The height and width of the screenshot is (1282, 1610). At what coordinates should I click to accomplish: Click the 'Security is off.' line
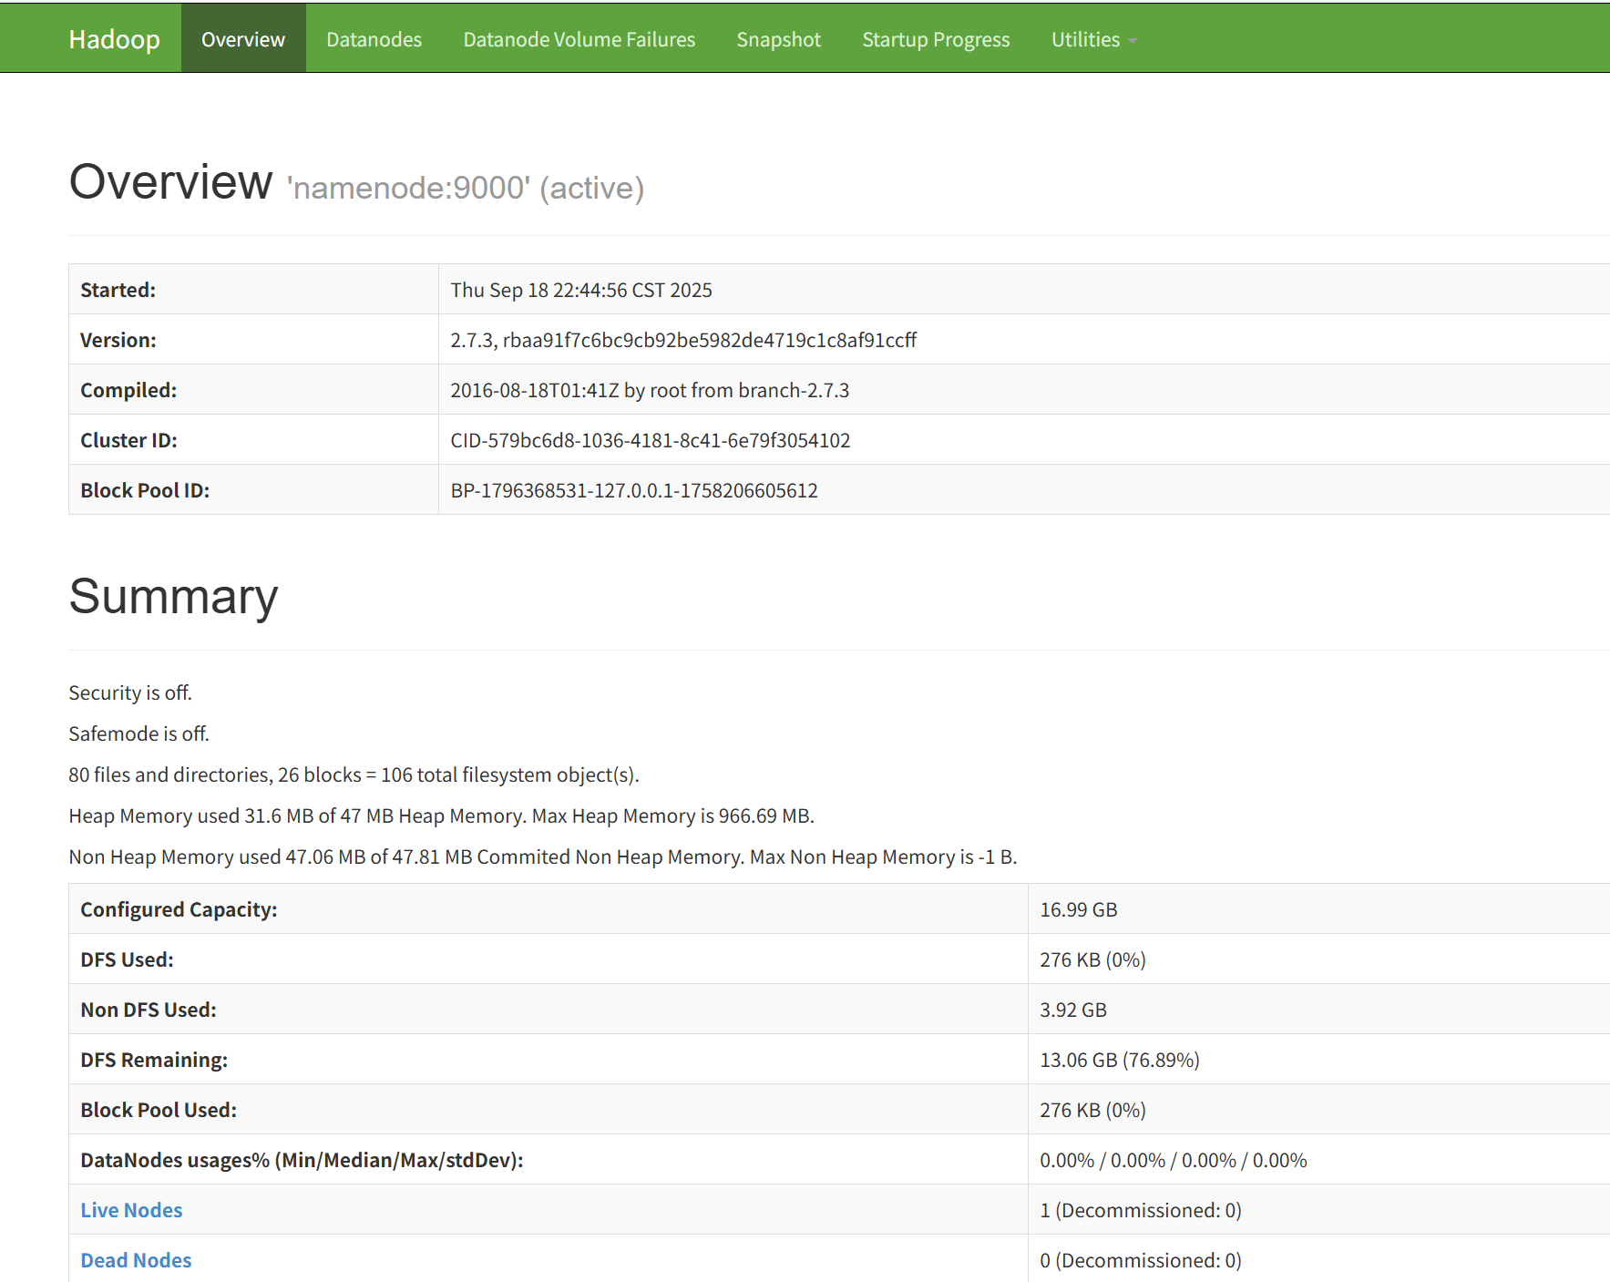(130, 692)
